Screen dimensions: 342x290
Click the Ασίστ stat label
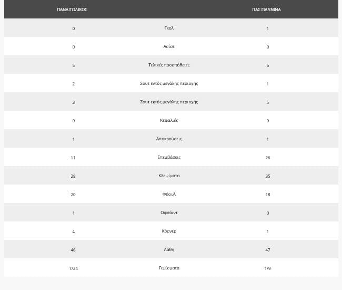coord(169,46)
